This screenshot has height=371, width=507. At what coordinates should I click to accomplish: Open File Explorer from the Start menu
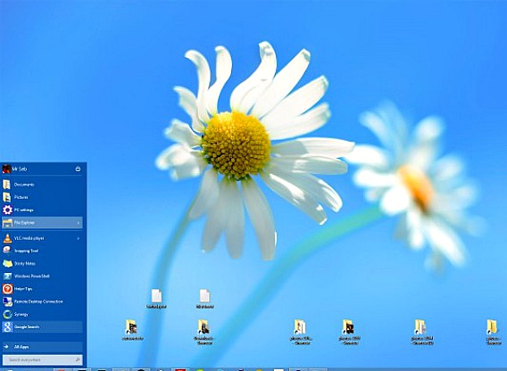[x=42, y=223]
